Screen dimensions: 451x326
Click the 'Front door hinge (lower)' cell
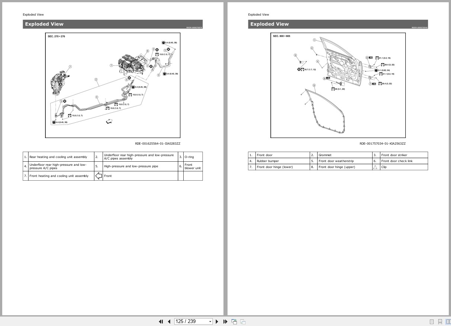[x=283, y=167]
